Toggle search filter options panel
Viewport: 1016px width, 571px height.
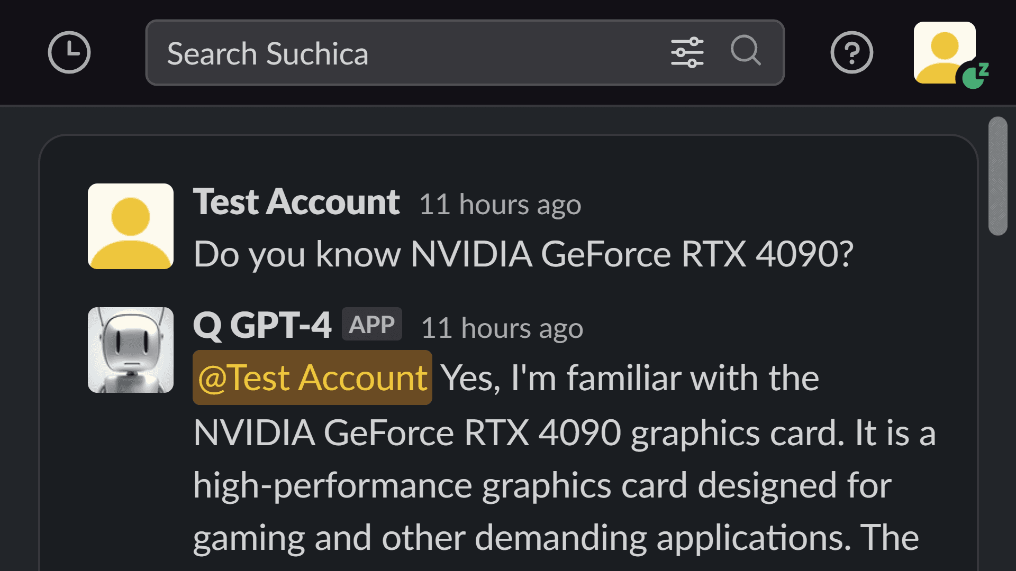[x=688, y=52]
